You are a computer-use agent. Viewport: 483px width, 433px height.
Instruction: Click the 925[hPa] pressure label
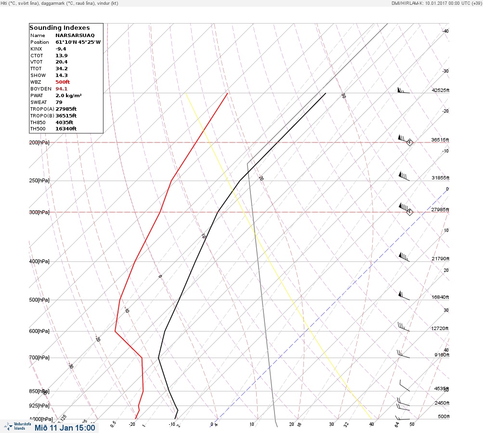39,406
